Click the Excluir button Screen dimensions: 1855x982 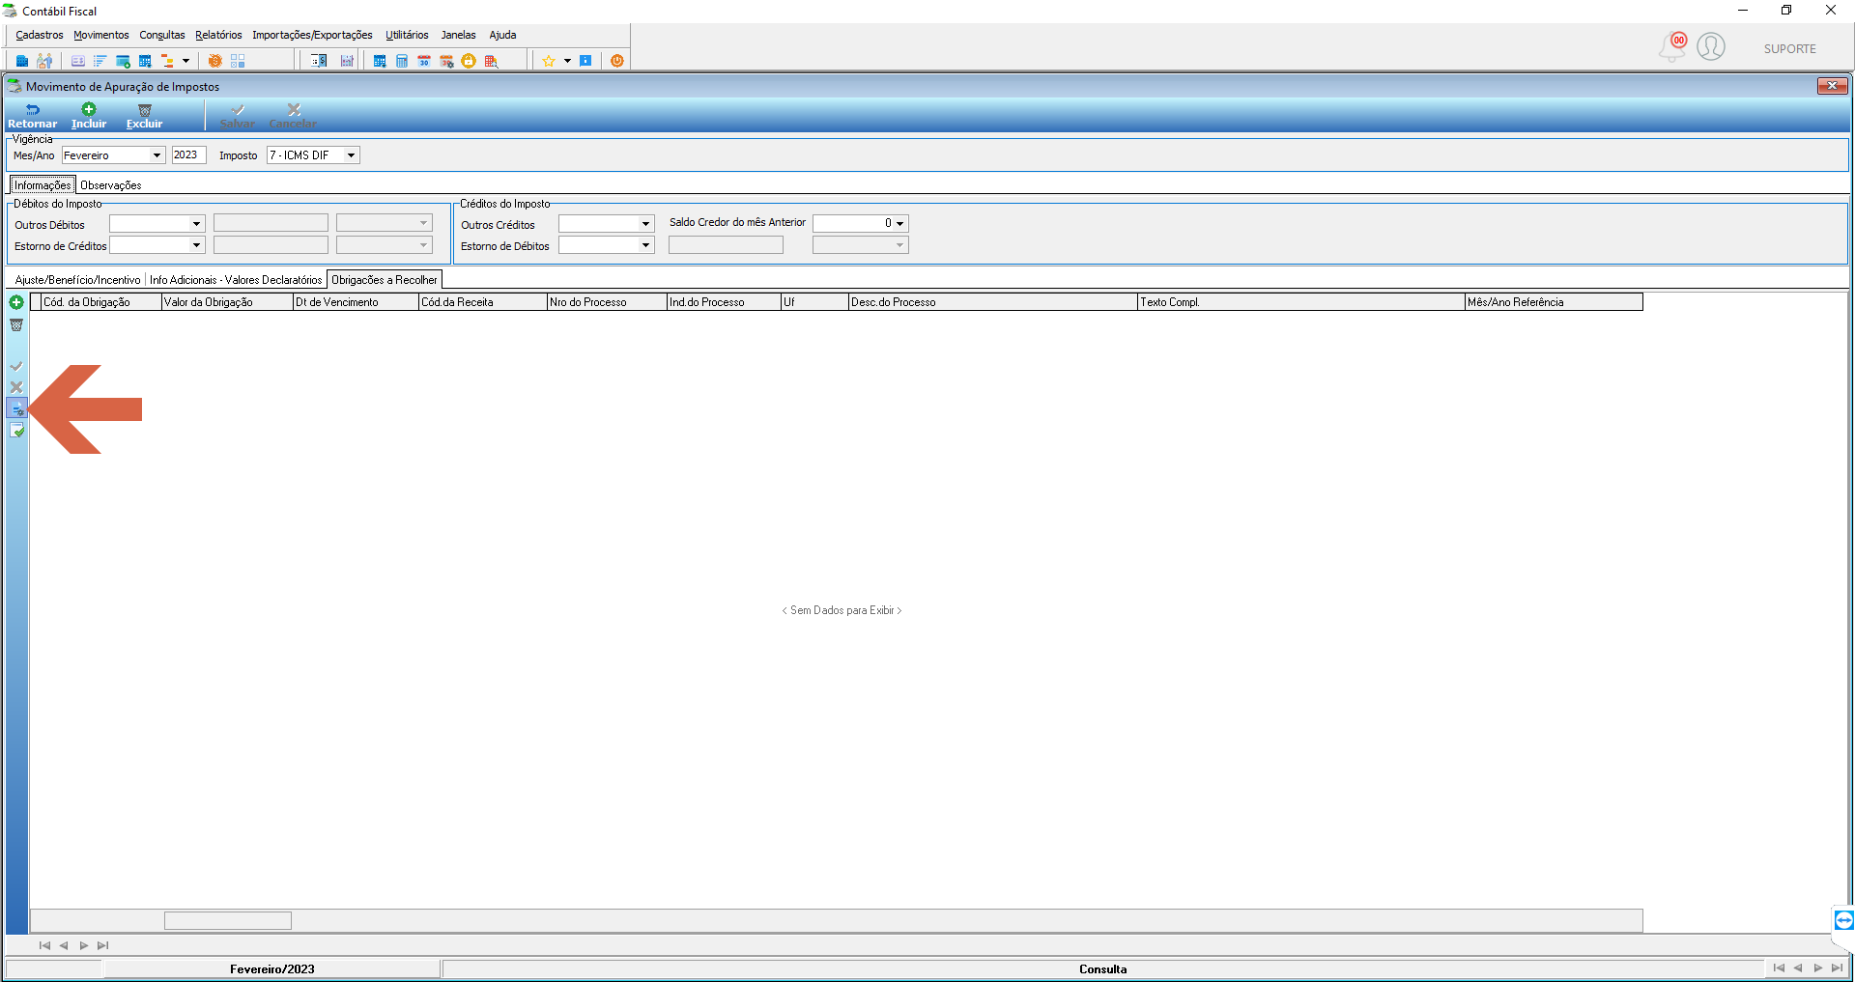click(x=144, y=116)
